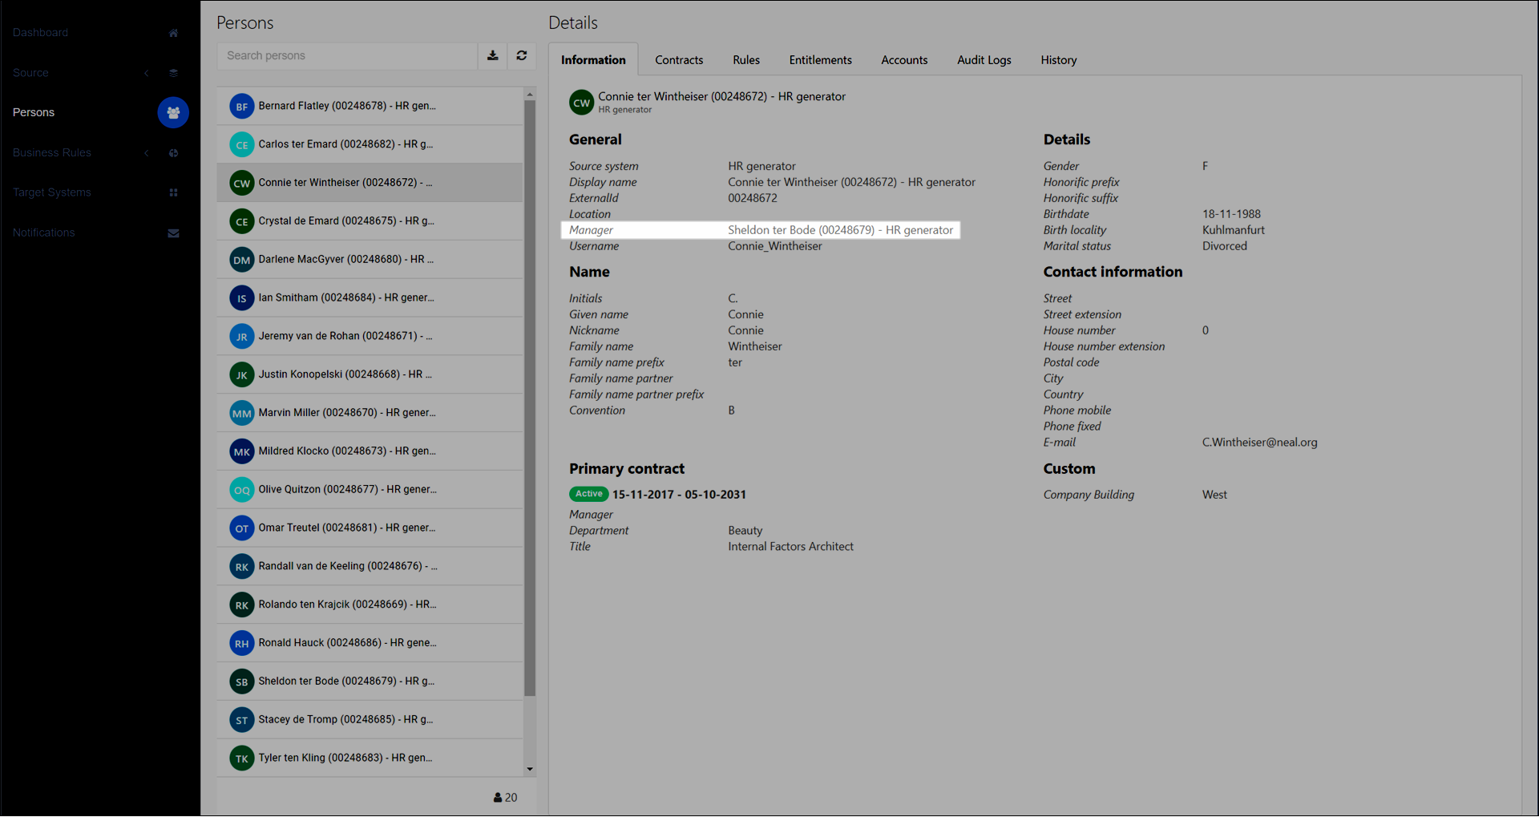The height and width of the screenshot is (817, 1539).
Task: Switch to the Entitlements tab
Action: [820, 60]
